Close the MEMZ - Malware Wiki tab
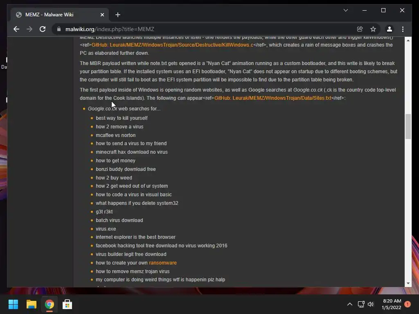419x314 pixels. pos(102,15)
